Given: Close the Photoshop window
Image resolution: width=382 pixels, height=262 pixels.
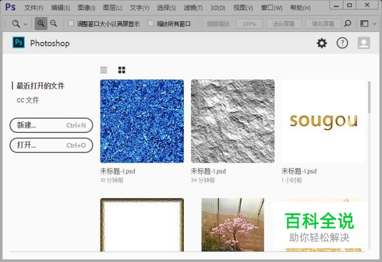Looking at the screenshot, I should pos(367,6).
